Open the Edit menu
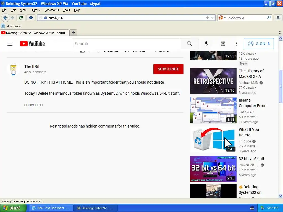 coord(13,10)
